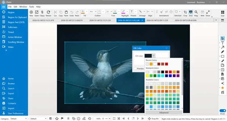
Task: Select the Text tool in Draw panel
Action: (x=222, y=43)
